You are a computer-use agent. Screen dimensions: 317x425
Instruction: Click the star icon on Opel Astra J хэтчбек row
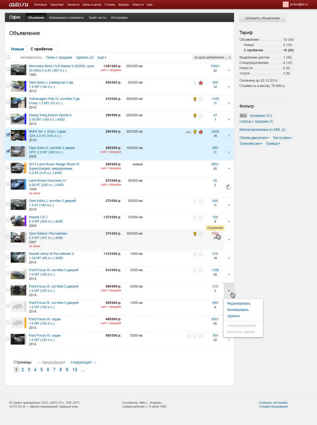pos(201,201)
